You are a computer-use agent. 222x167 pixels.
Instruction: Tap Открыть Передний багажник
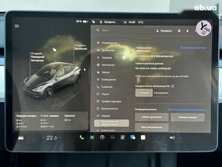[37, 57]
